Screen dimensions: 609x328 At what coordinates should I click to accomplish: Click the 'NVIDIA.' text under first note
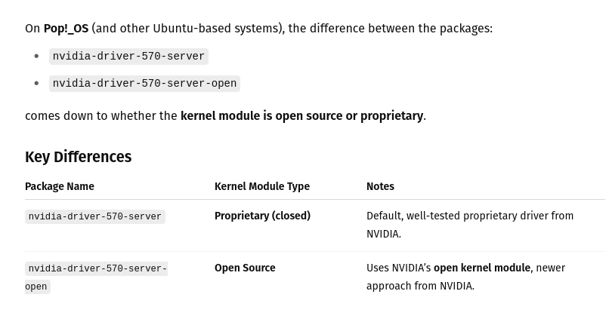tap(384, 234)
